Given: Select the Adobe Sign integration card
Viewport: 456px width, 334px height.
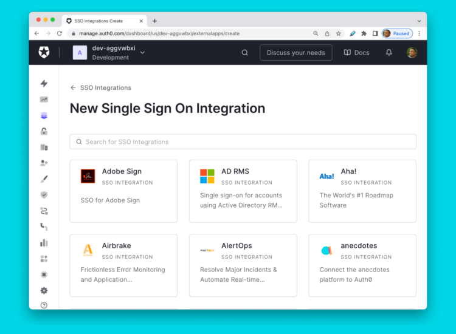Looking at the screenshot, I should tap(123, 191).
